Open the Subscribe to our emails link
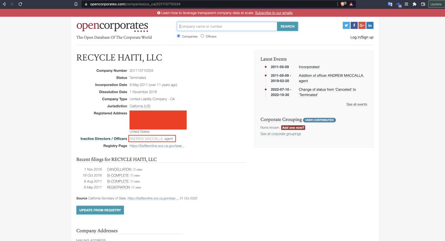The height and width of the screenshot is (241, 445). 274,13
